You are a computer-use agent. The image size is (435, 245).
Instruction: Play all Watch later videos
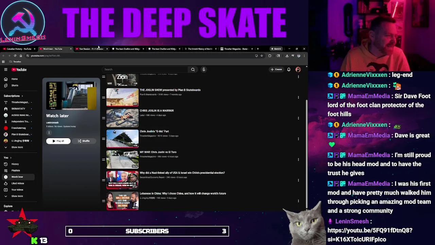pyautogui.click(x=58, y=141)
